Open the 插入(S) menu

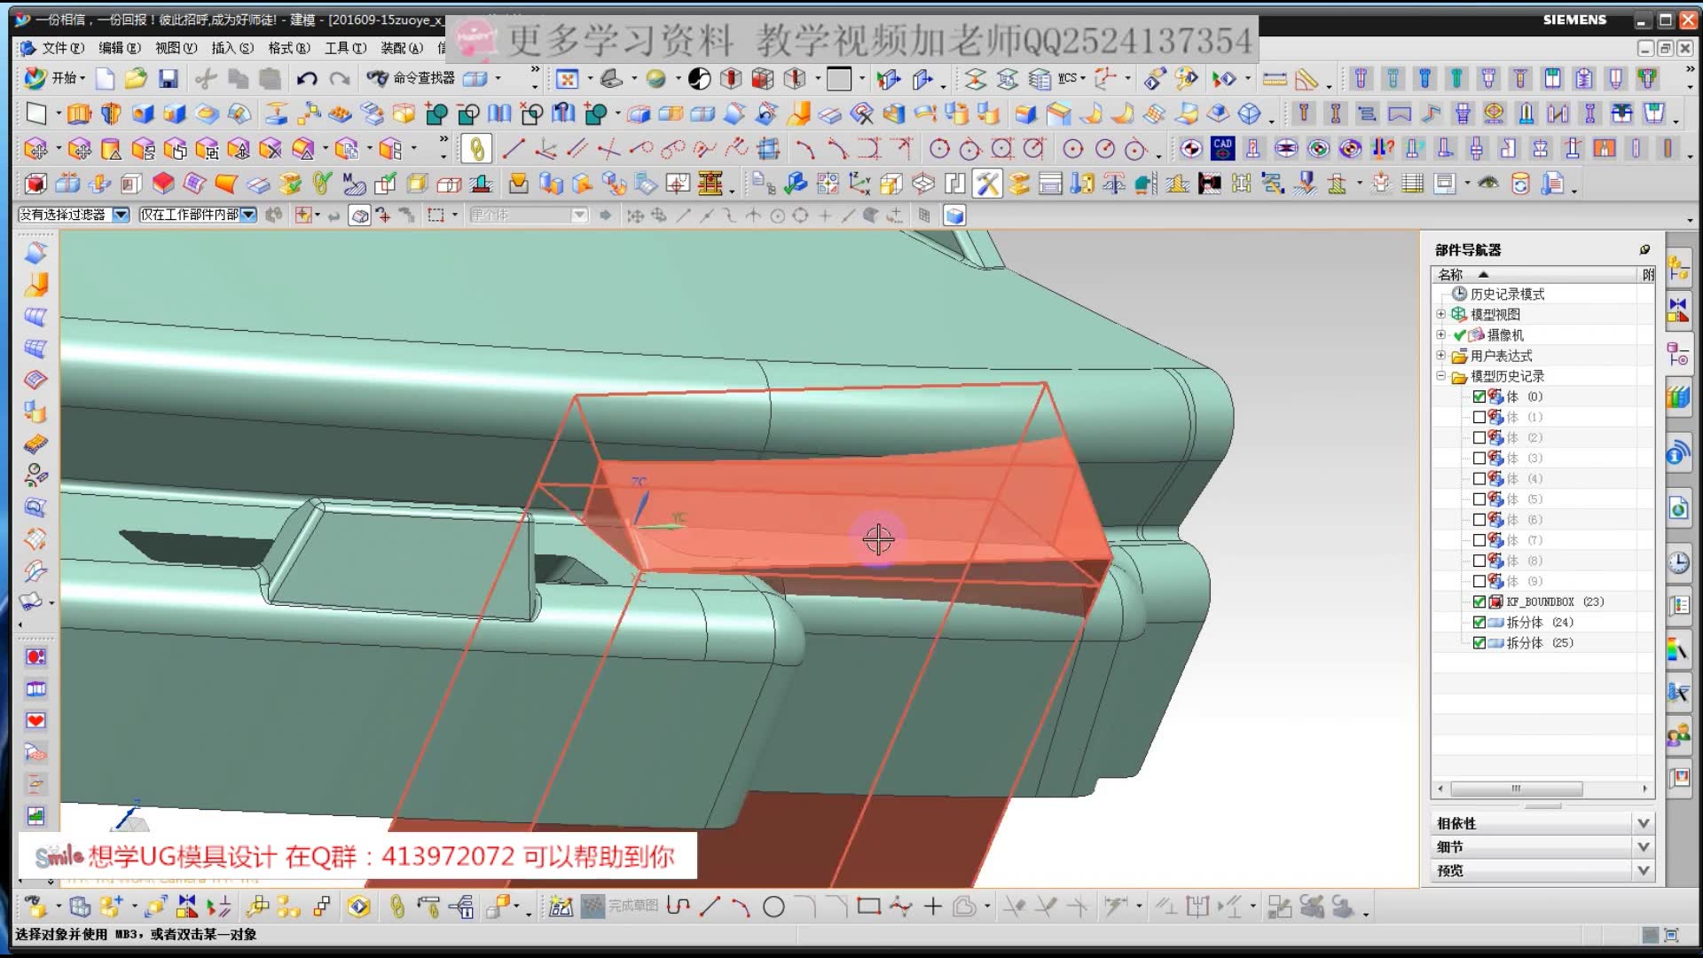232,48
